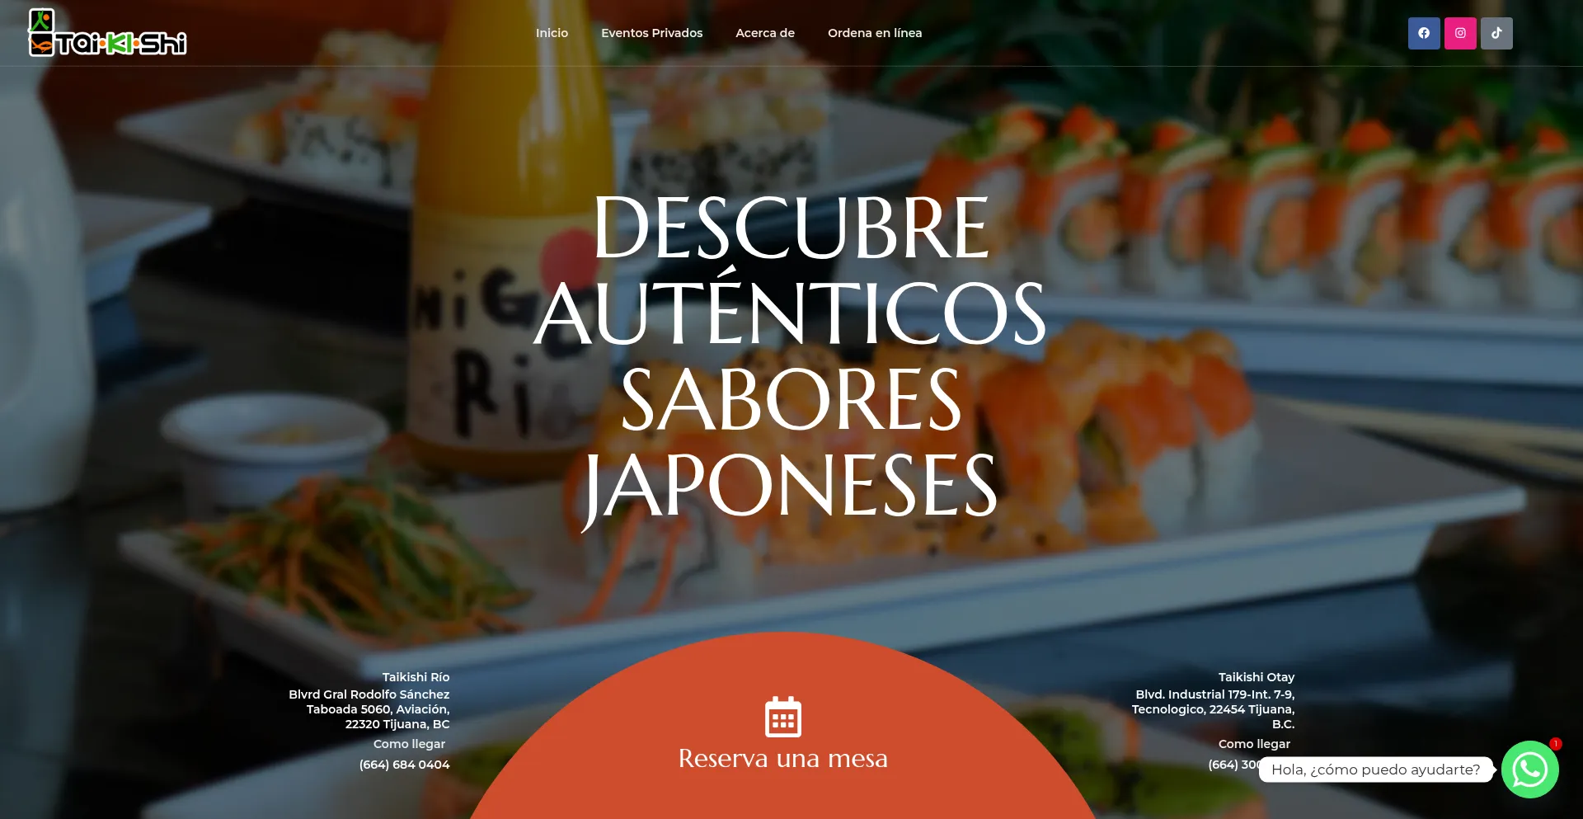Open the WhatsApp chat bubble icon

(x=1530, y=770)
